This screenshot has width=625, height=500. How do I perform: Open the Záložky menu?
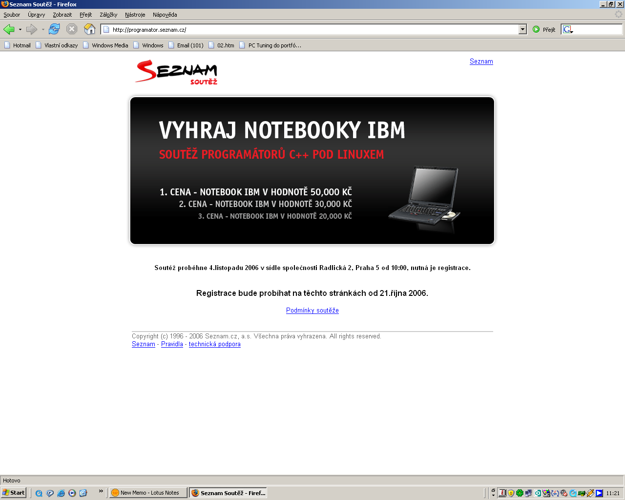pos(108,15)
